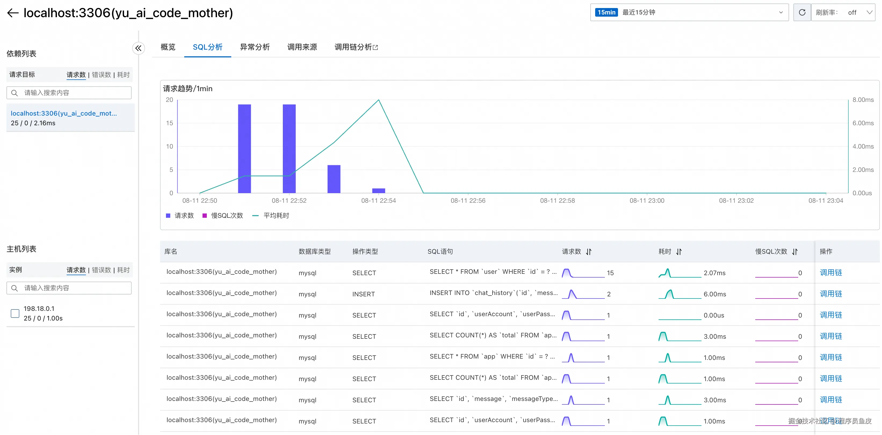Viewport: 882px width, 435px height.
Task: Click the back arrow next to page title
Action: 13,13
